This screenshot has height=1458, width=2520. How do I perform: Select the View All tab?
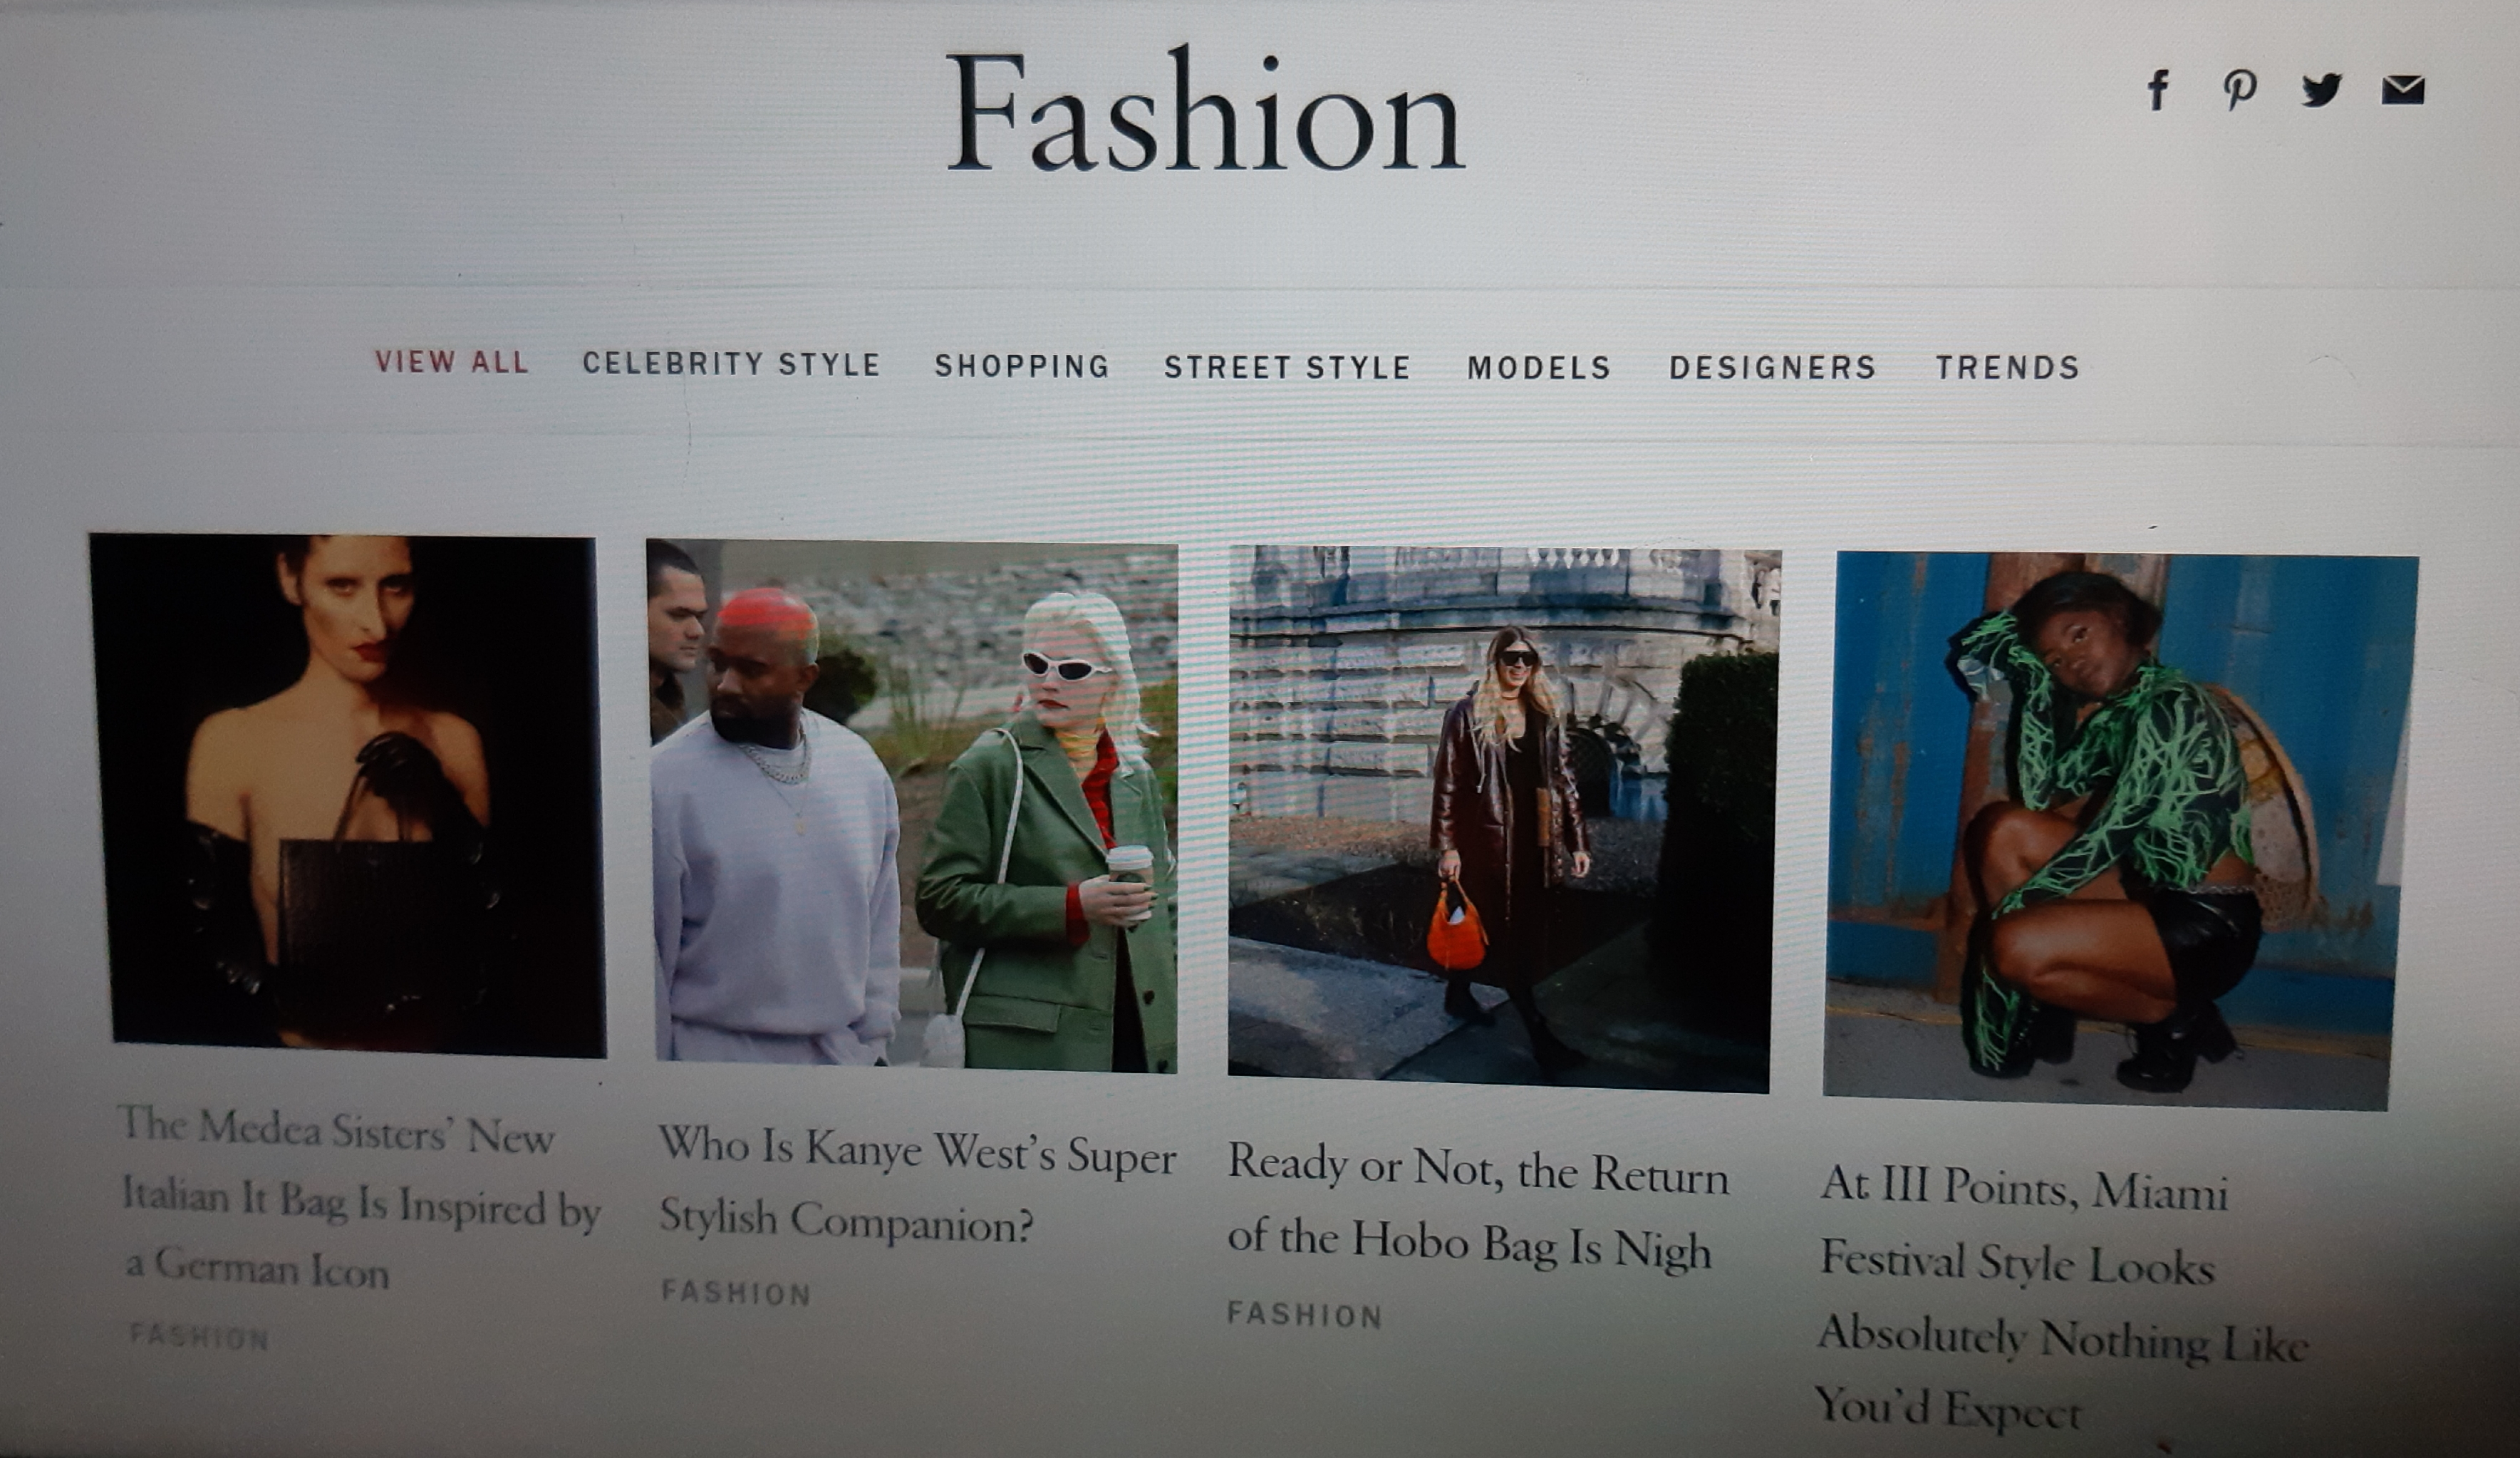click(451, 362)
